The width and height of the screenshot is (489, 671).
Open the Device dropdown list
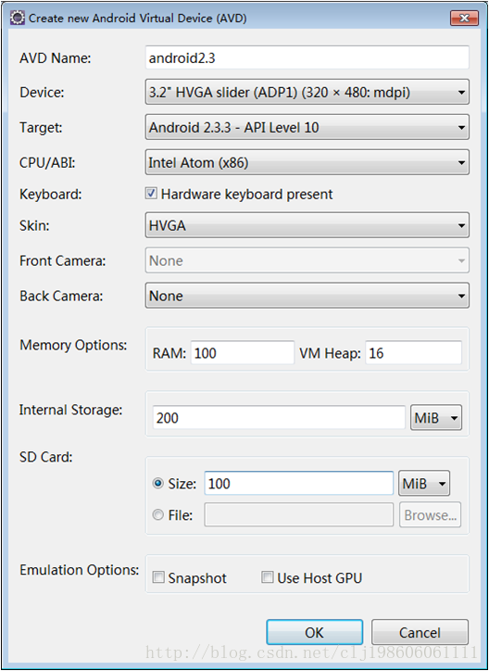pos(307,92)
